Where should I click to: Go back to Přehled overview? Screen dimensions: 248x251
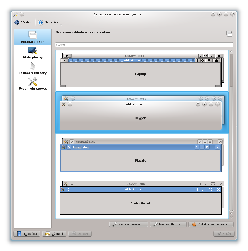click(x=23, y=22)
